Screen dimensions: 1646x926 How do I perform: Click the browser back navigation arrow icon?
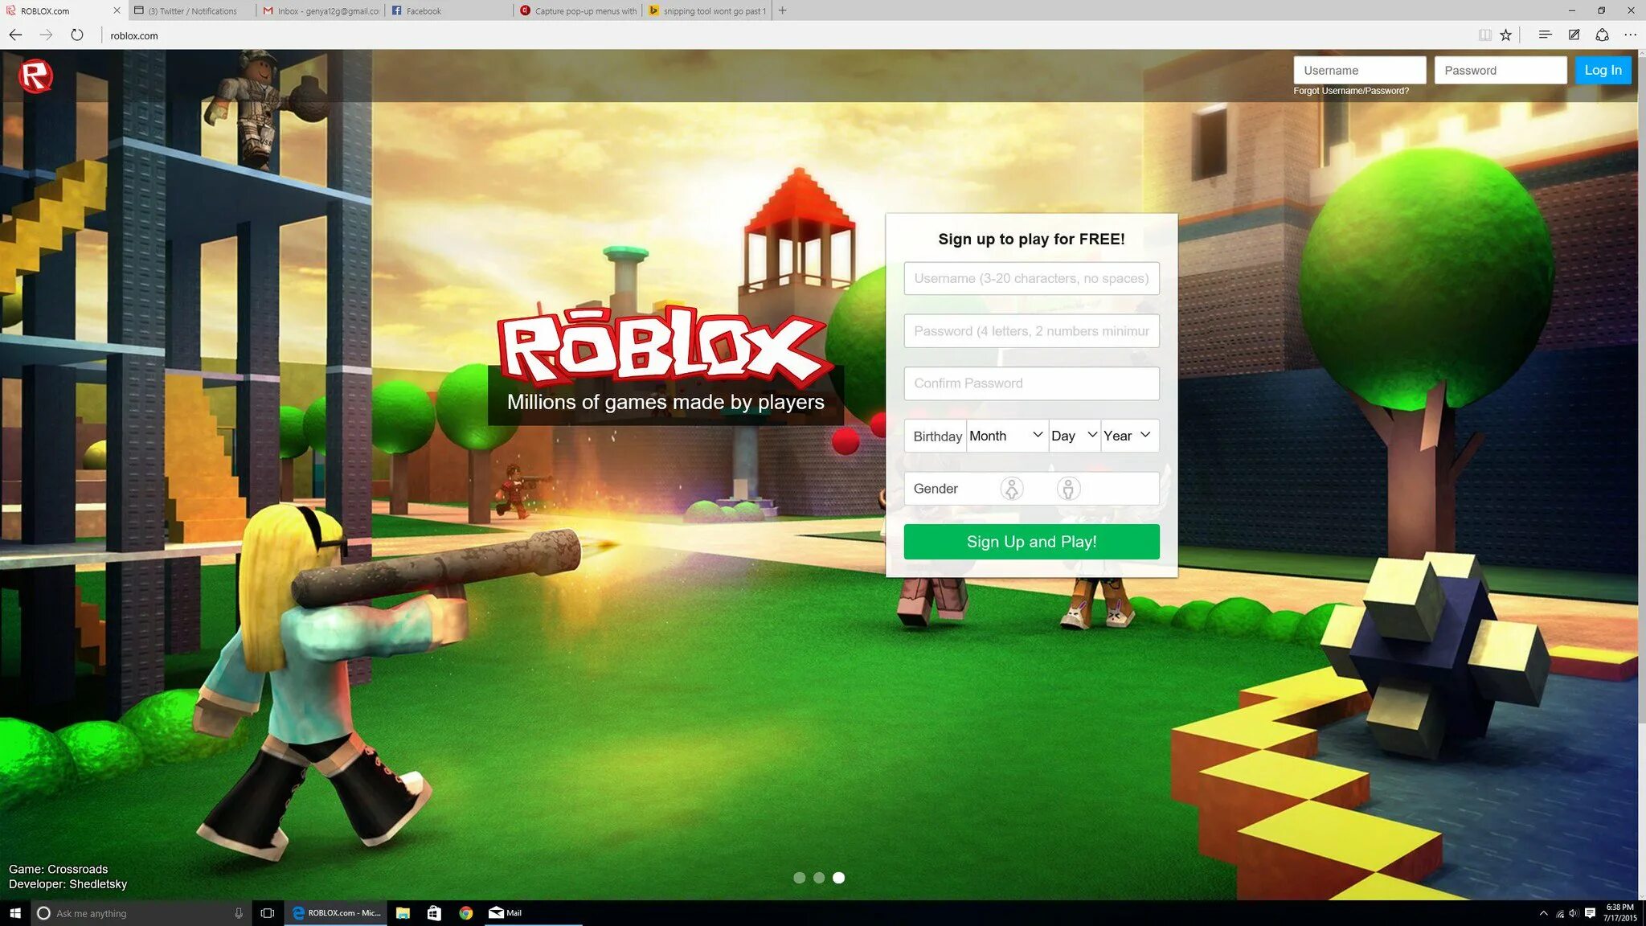[16, 35]
